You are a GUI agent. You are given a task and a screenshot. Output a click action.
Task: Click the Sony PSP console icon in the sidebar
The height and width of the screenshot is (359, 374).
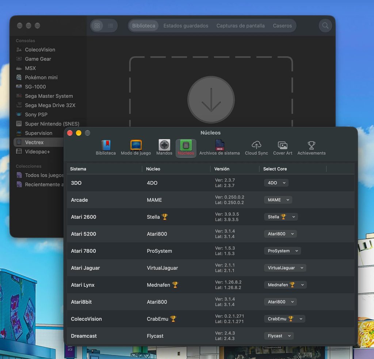19,115
